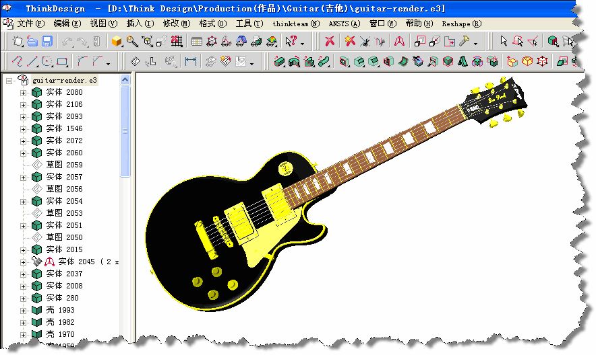Select the Circle drawing tool
This screenshot has height=355, width=596.
(x=47, y=61)
